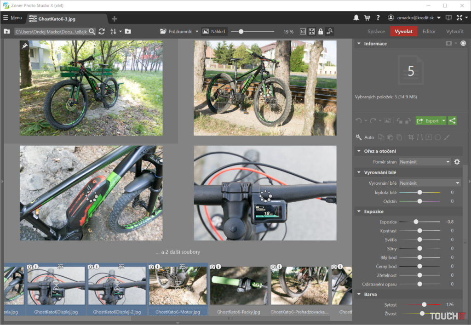Viewport: 471px width, 325px height.
Task: Open the shopping cart icon
Action: [367, 18]
